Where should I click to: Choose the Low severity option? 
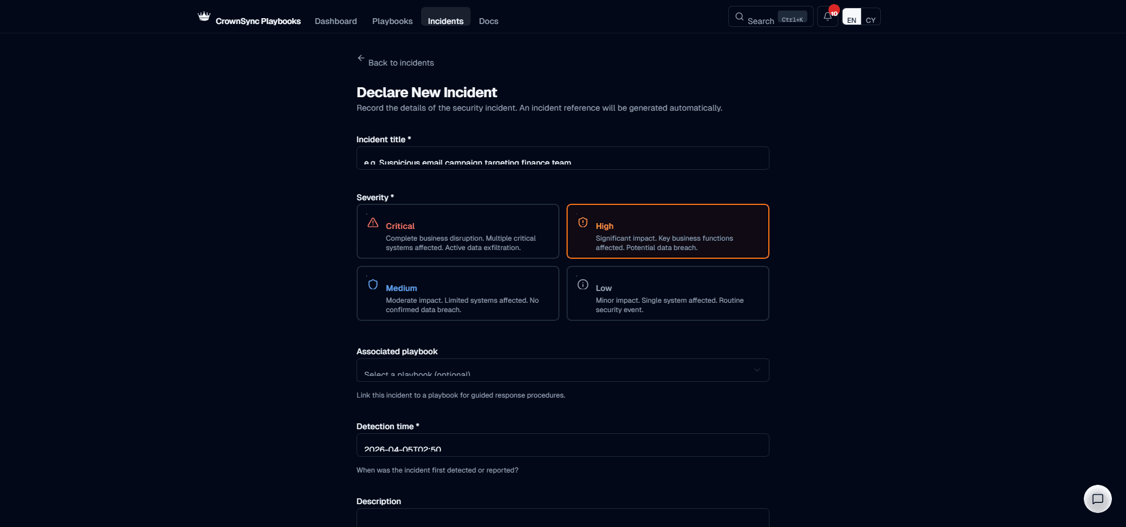pyautogui.click(x=667, y=293)
